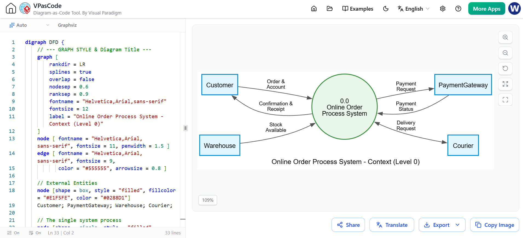Image resolution: width=523 pixels, height=238 pixels.
Task: Toggle word wrap On in status bar
Action: [x=35, y=233]
